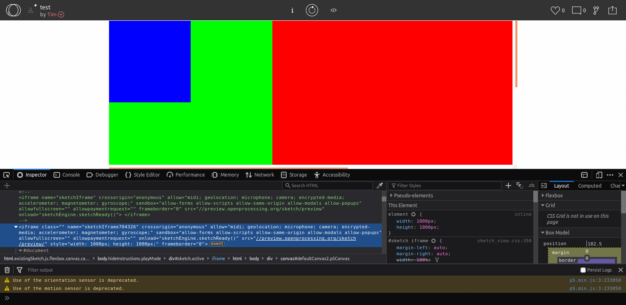Switch to the Inspector tab
Viewport: 626px width, 305px height.
(x=32, y=175)
